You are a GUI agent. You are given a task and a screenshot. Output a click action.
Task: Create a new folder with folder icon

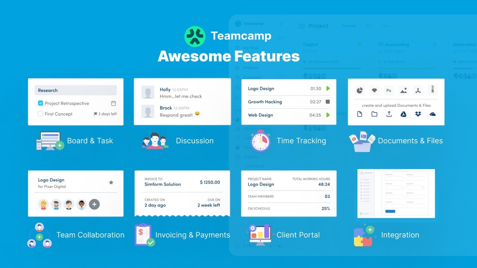click(374, 114)
